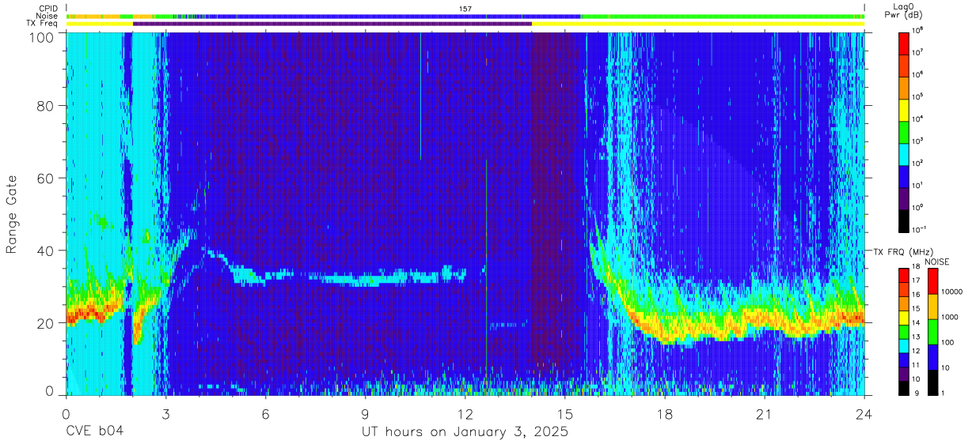Viewport: 972px width, 448px height.
Task: Click the yellow segment of the Lag0 Pwr colorbar
Action: 904,109
